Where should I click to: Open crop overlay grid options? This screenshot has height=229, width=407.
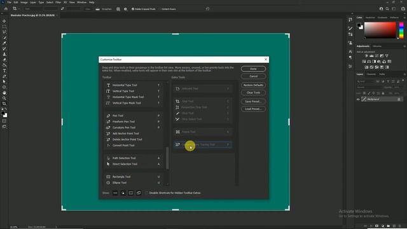[118, 9]
